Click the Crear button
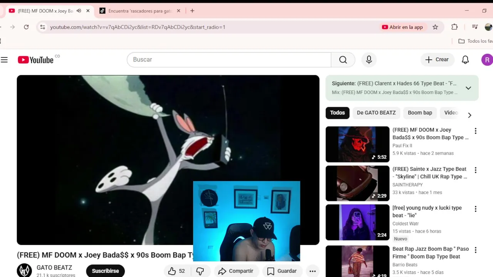The height and width of the screenshot is (277, 493). [x=437, y=60]
